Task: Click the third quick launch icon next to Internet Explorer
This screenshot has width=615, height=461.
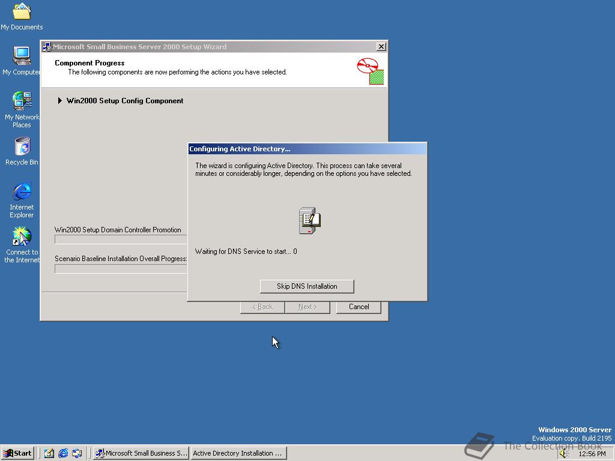Action: coord(77,453)
